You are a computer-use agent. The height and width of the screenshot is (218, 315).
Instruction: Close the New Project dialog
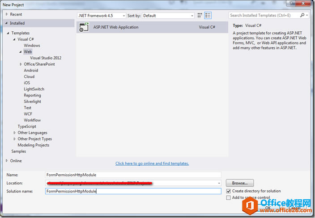coord(303,4)
